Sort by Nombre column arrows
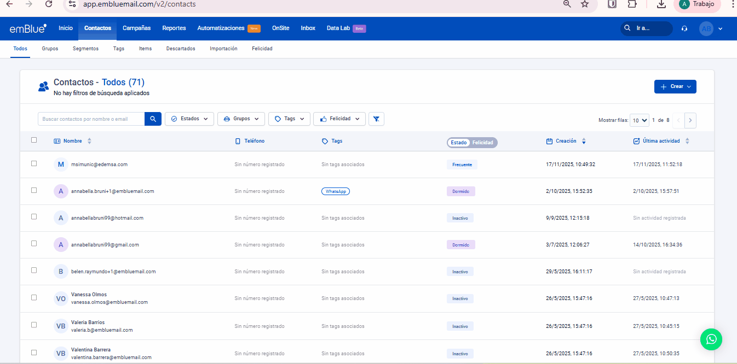 [89, 141]
